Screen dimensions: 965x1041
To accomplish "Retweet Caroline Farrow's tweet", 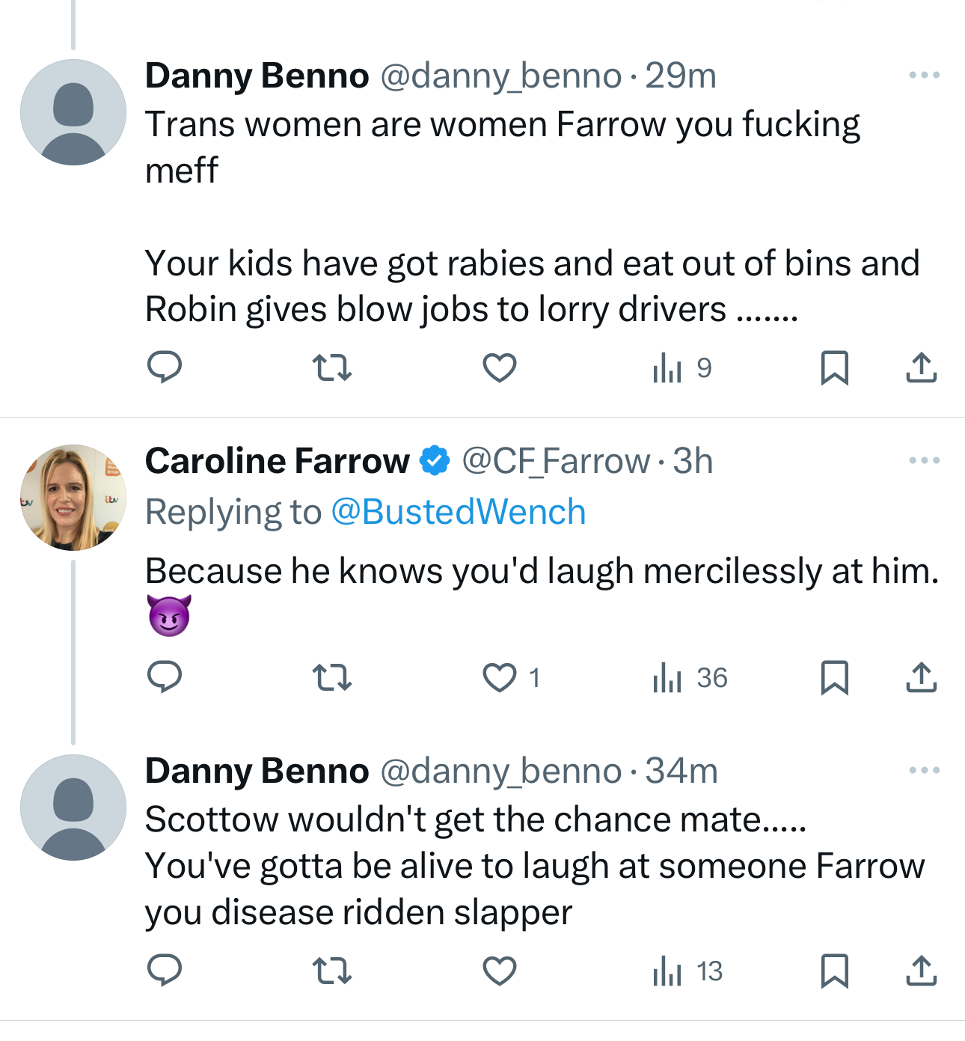I will (331, 677).
